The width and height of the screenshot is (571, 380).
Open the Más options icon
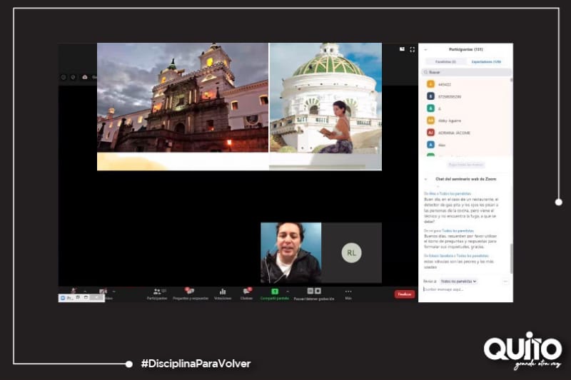coord(348,292)
